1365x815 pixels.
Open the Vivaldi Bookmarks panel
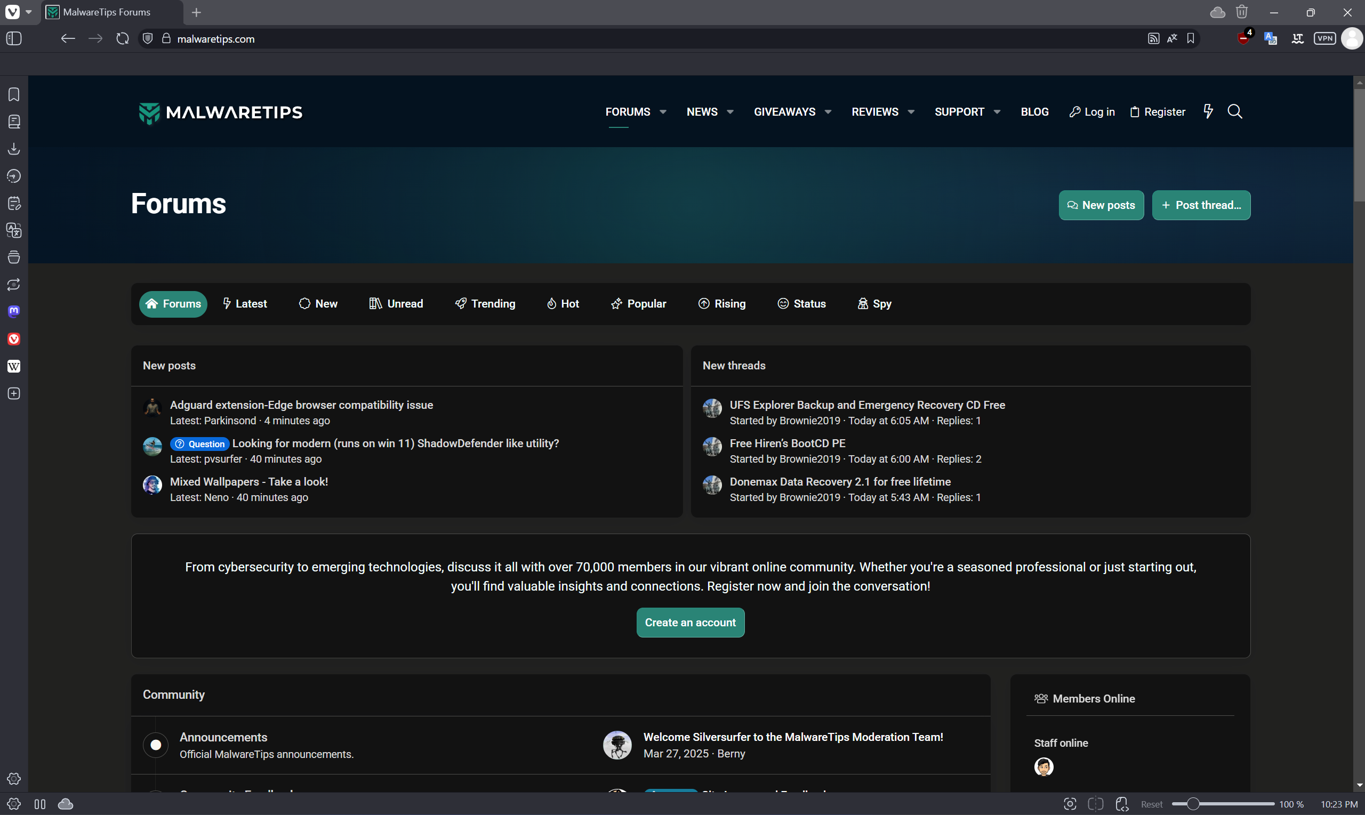14,94
